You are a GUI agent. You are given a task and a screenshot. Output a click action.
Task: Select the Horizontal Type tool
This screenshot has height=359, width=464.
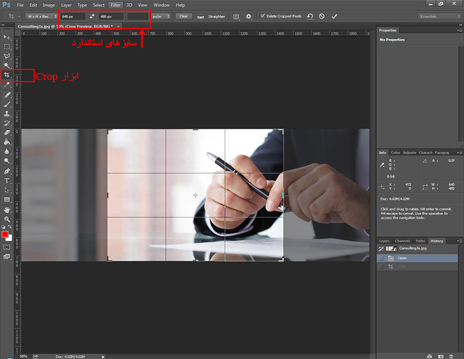pyautogui.click(x=6, y=180)
